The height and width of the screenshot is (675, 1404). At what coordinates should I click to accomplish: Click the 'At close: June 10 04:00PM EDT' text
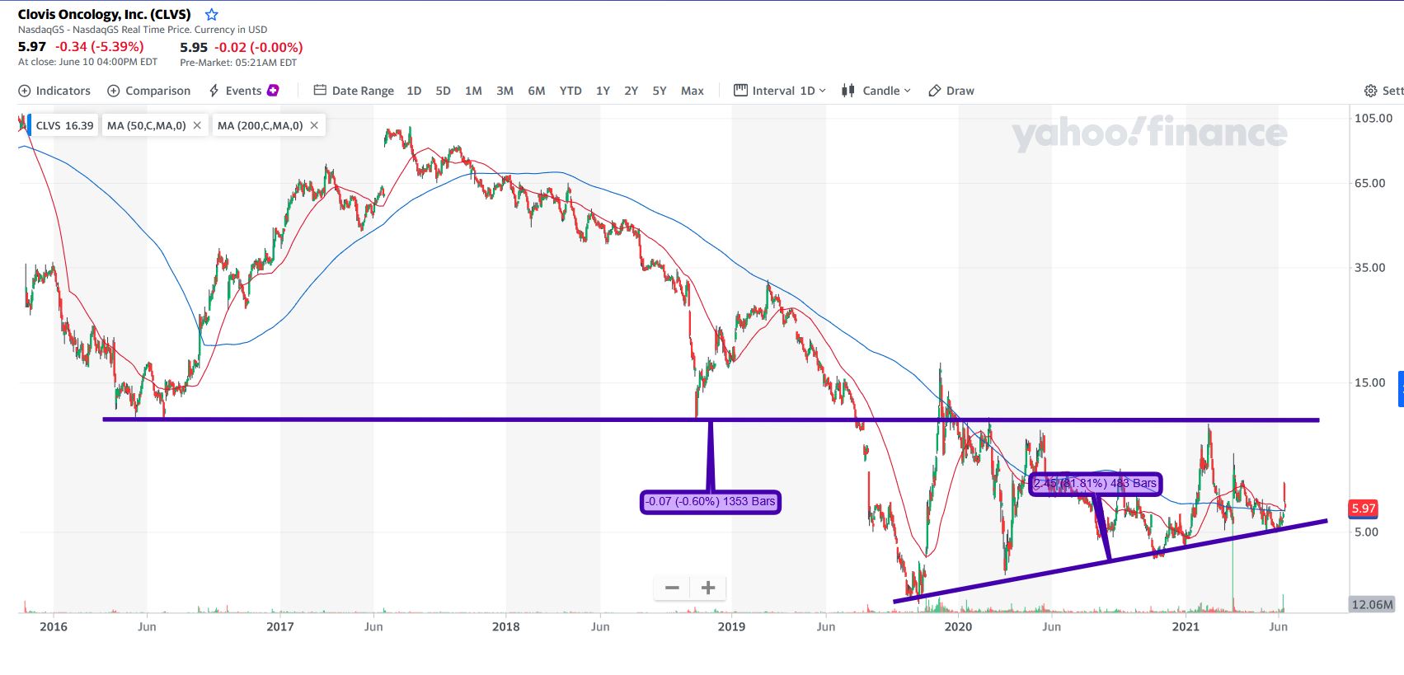pyautogui.click(x=87, y=62)
